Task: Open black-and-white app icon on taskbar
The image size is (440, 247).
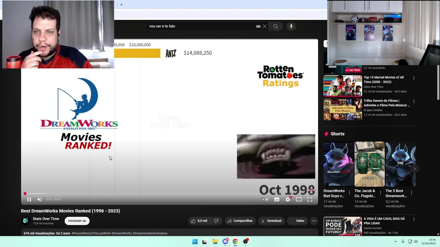Action: pyautogui.click(x=205, y=242)
